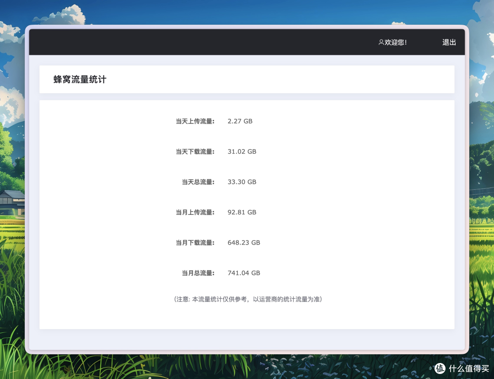Screen dimensions: 494x379
Task: Click the 当天上传流量 label
Action: pyautogui.click(x=195, y=121)
